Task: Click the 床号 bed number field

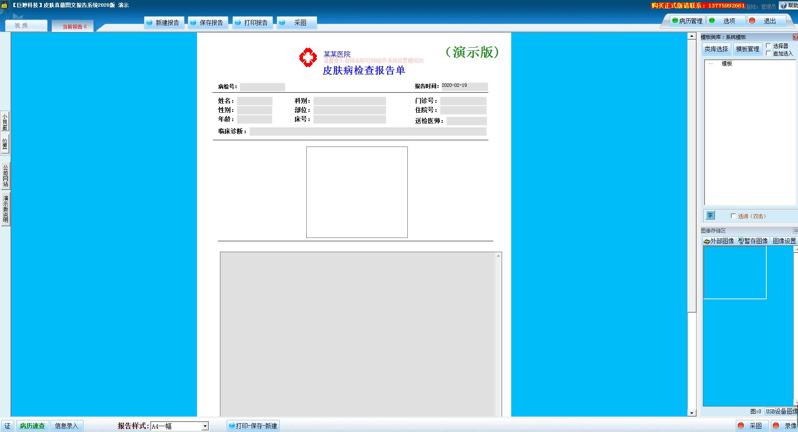Action: tap(350, 119)
